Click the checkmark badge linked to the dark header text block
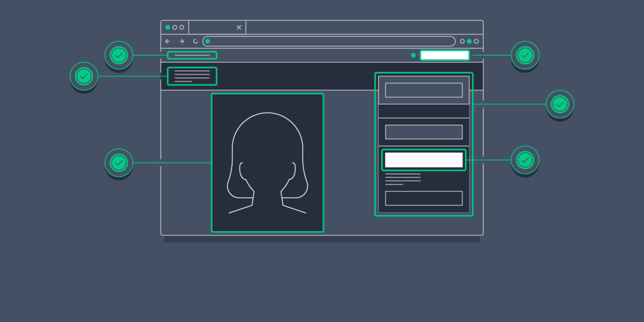This screenshot has width=644, height=322. click(x=84, y=76)
